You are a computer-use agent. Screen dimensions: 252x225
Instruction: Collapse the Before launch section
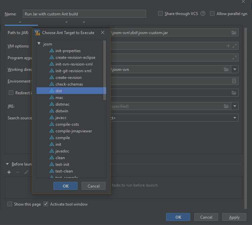(7, 164)
